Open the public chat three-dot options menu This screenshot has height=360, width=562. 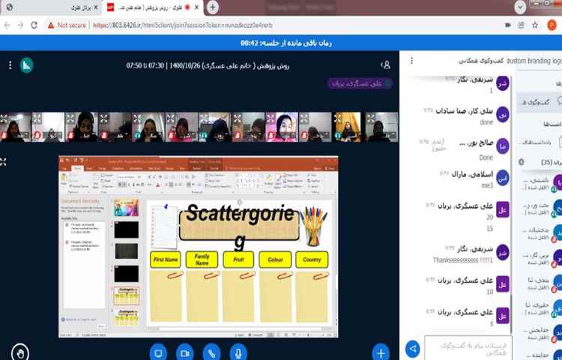(x=411, y=61)
